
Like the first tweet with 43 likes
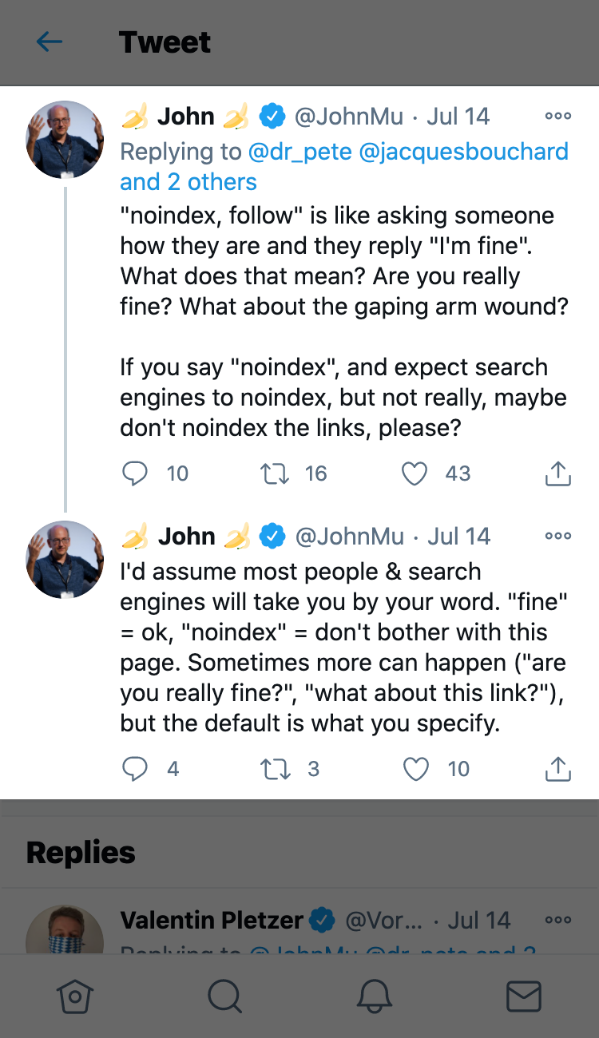click(x=414, y=473)
